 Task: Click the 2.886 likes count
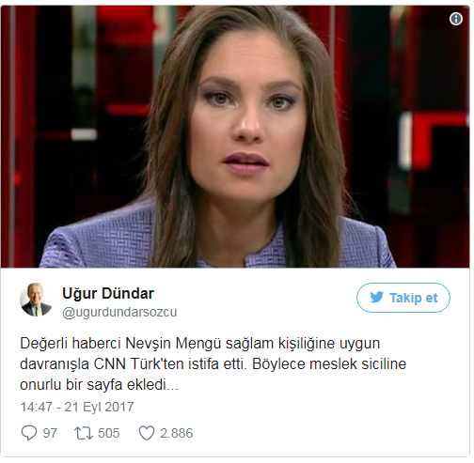pyautogui.click(x=176, y=433)
